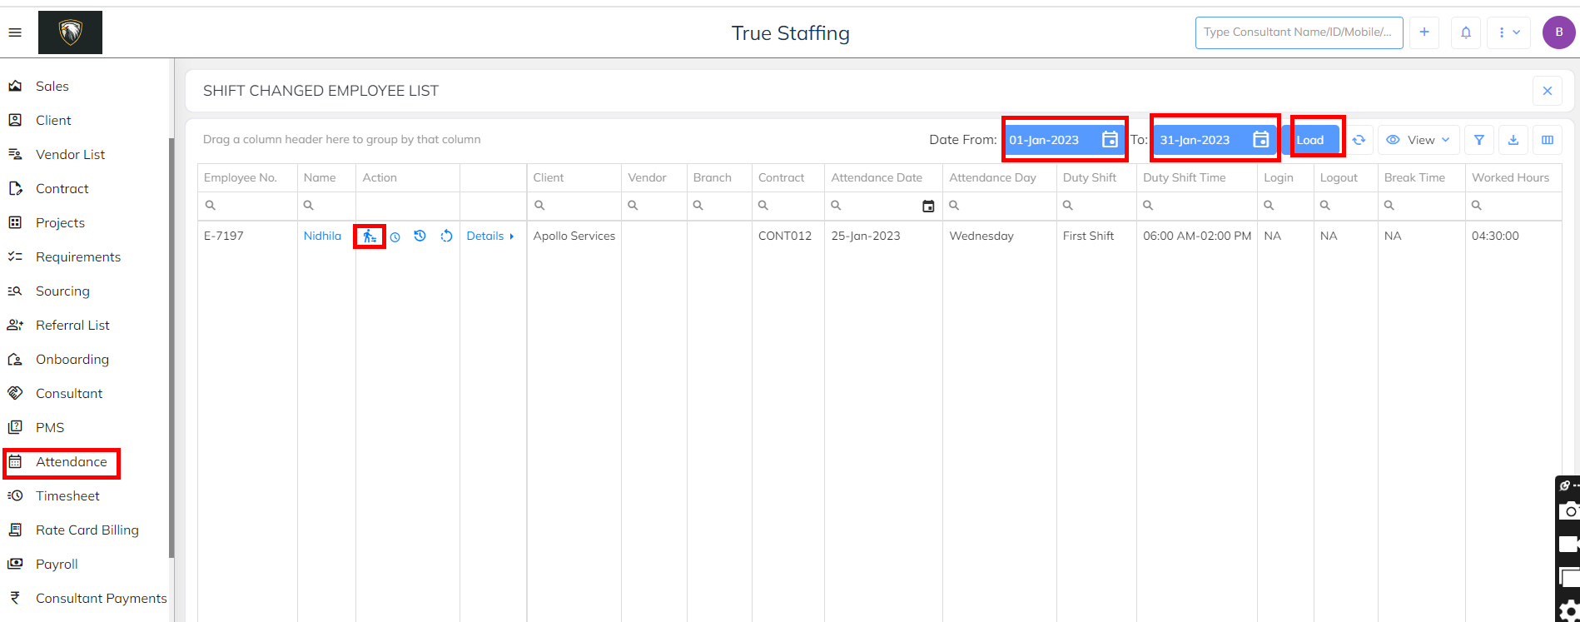1580x622 pixels.
Task: Open the column chooser icon
Action: point(1548,140)
